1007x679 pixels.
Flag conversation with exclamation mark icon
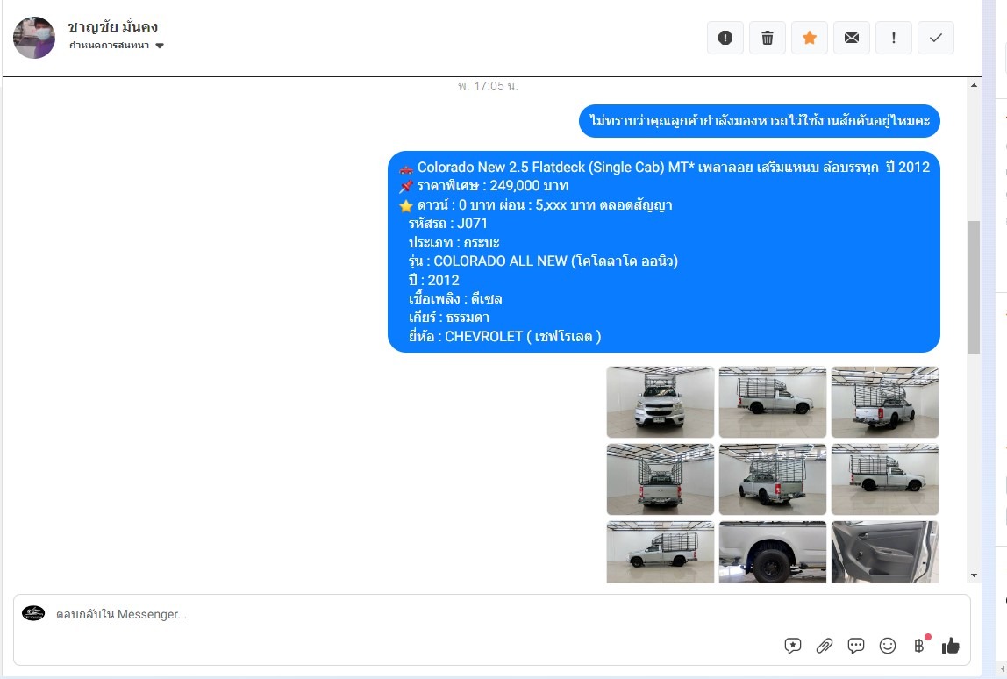coord(893,38)
